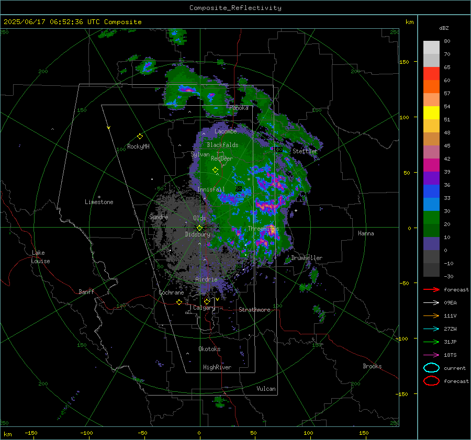
Task: Click the -50 tick on right axis
Action: tap(404, 283)
